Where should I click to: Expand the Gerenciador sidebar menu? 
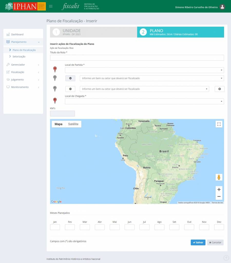pyautogui.click(x=23, y=65)
